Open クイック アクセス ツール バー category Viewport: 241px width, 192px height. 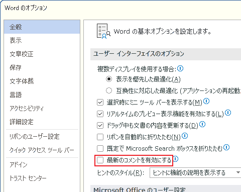point(42,150)
